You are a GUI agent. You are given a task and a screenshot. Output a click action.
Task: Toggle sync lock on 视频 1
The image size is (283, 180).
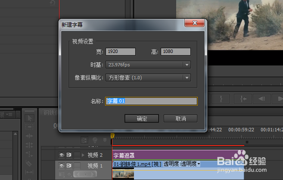[69, 165]
